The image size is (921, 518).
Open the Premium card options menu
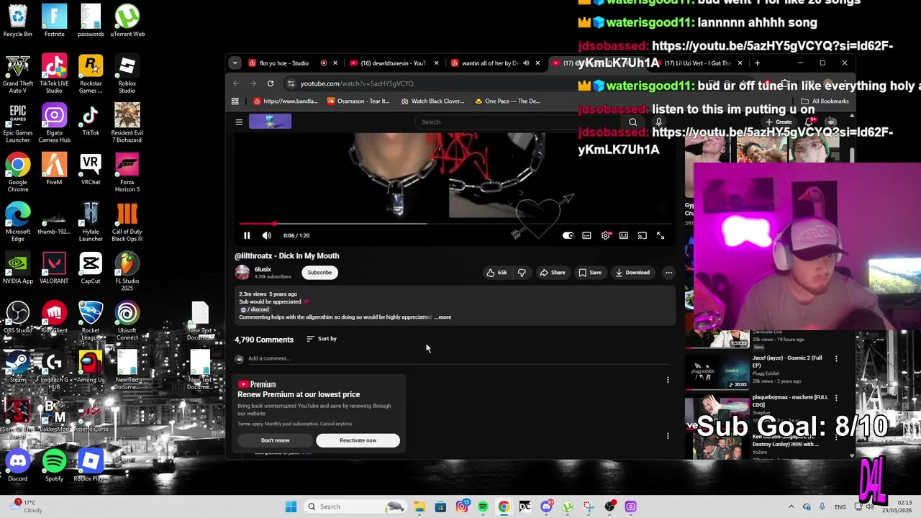click(668, 380)
